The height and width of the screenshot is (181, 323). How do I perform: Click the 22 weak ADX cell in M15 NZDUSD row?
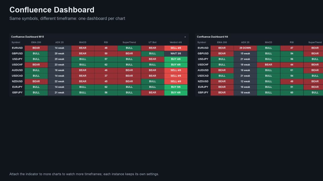coord(59,81)
